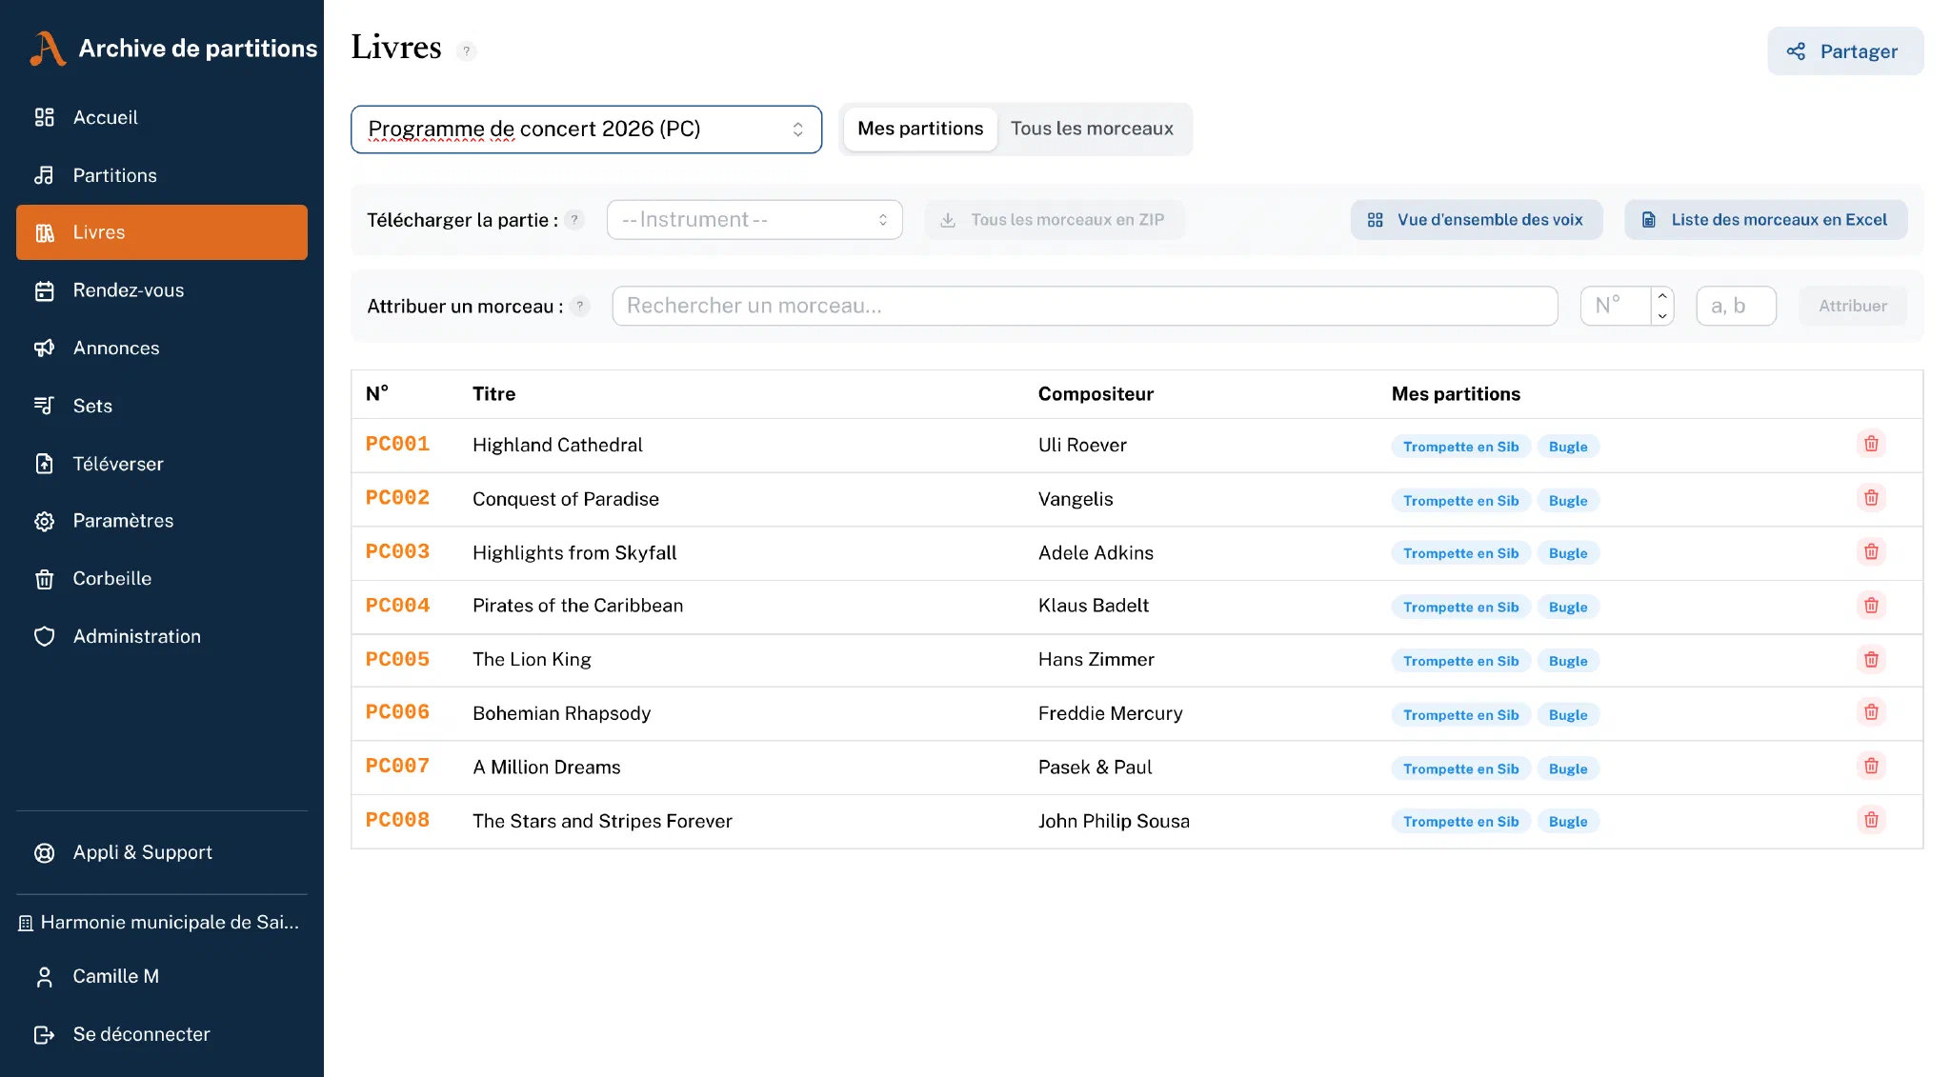This screenshot has height=1077, width=1951.
Task: Click the a, b suffix field
Action: pyautogui.click(x=1736, y=307)
